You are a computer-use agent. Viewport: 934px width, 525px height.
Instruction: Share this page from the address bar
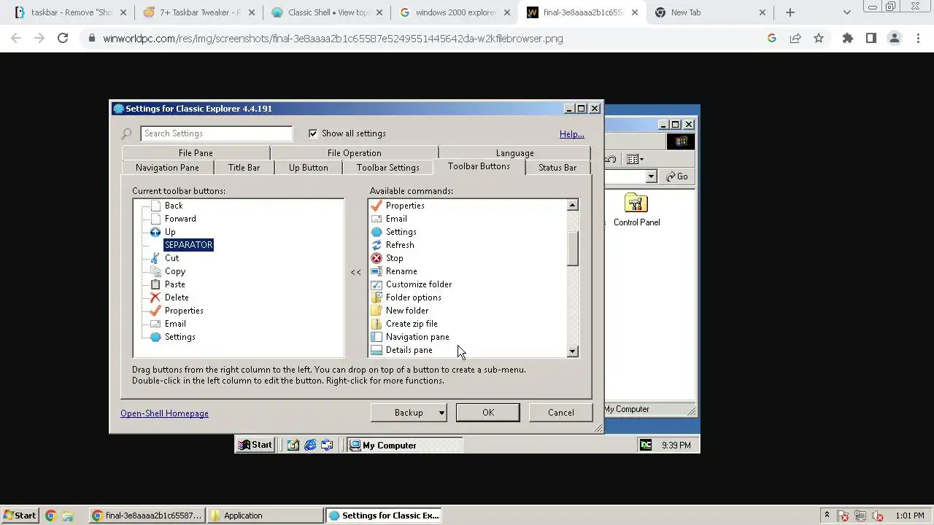[x=795, y=39]
